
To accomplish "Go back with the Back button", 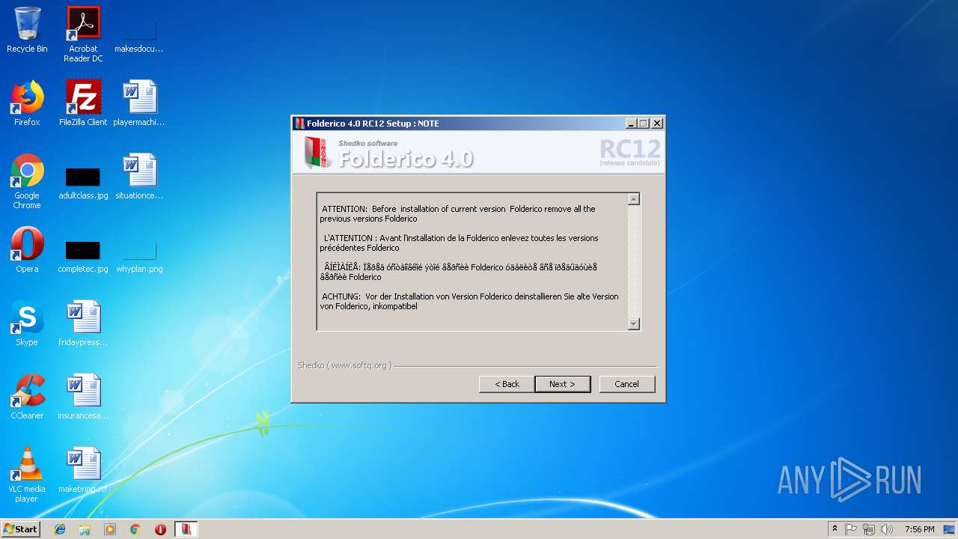I will [x=507, y=384].
